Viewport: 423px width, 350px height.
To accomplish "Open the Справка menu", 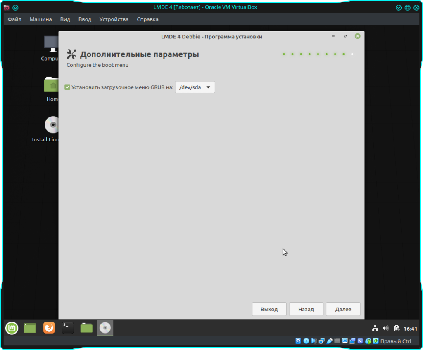I will coord(147,19).
